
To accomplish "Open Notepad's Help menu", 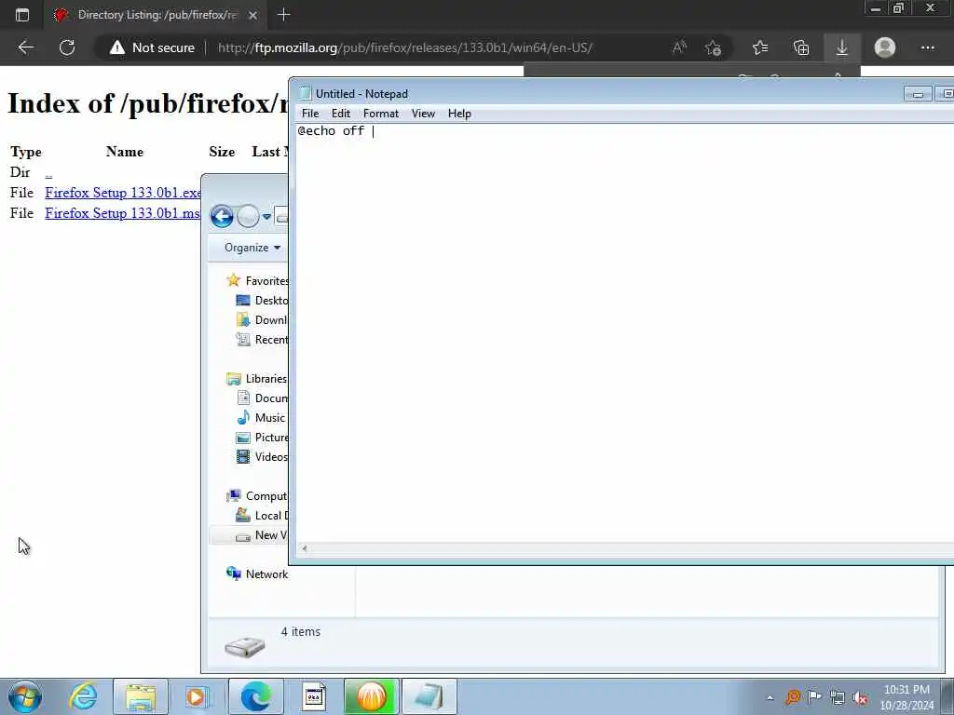I will tap(459, 114).
